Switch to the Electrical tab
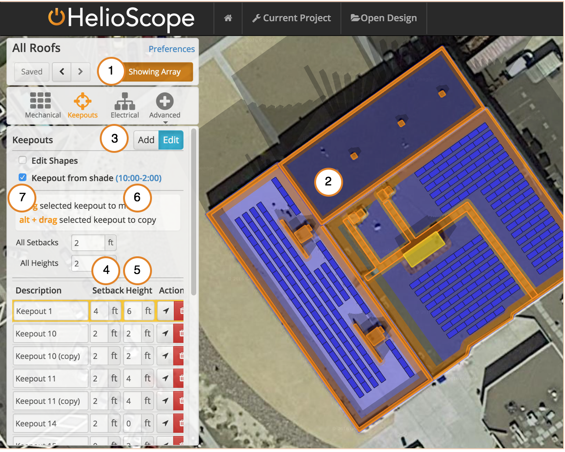The height and width of the screenshot is (452, 565). tap(124, 105)
